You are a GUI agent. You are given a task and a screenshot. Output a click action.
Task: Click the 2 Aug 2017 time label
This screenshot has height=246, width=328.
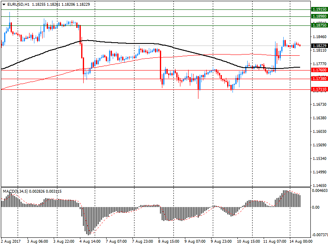[11, 241]
